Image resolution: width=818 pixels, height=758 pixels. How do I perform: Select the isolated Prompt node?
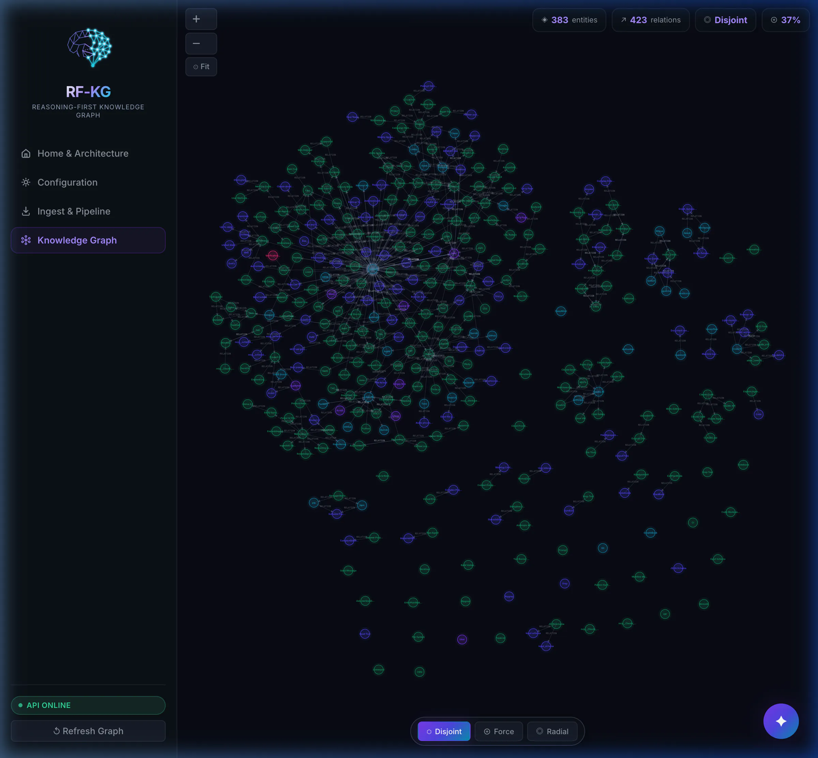coord(563,550)
